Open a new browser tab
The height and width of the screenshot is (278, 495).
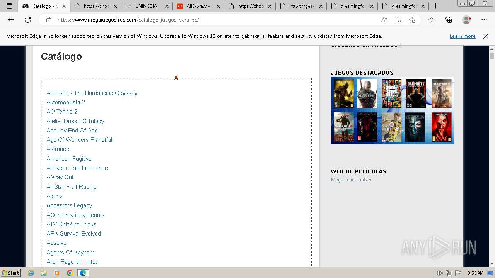point(435,6)
